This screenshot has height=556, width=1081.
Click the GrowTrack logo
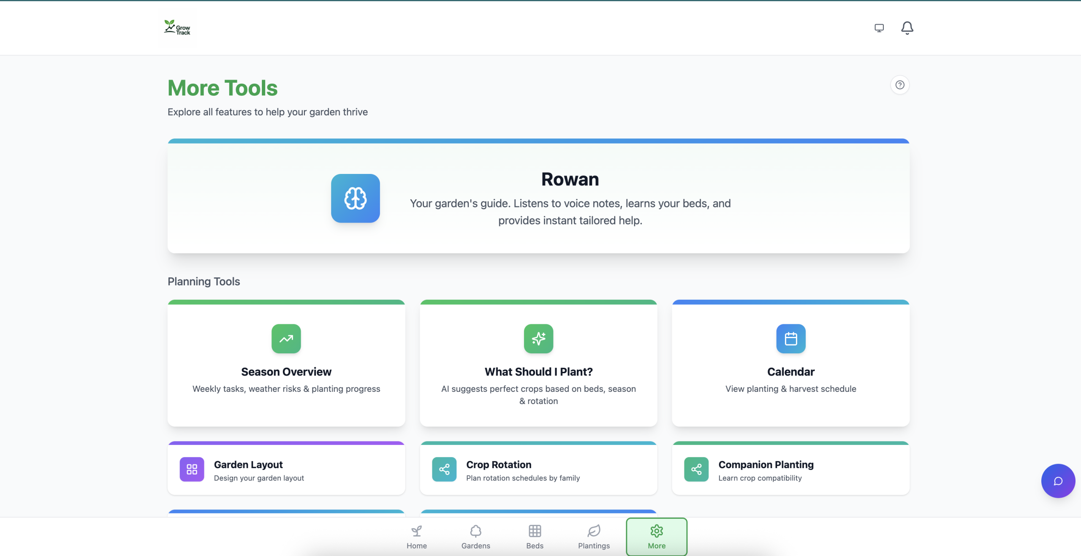click(x=177, y=27)
